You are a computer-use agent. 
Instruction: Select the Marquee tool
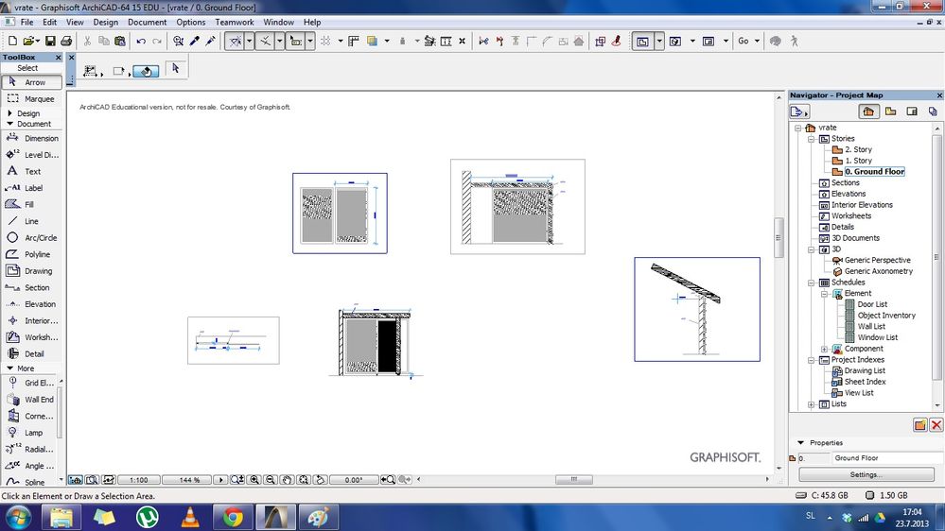32,98
